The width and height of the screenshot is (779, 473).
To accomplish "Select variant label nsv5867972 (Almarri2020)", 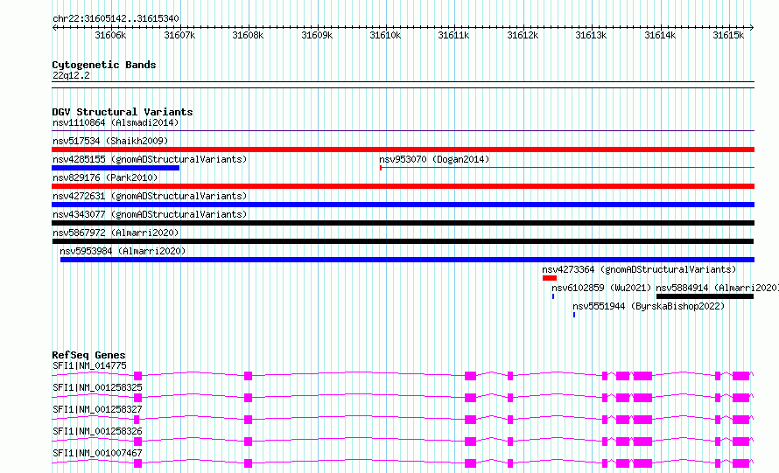I will click(x=116, y=233).
